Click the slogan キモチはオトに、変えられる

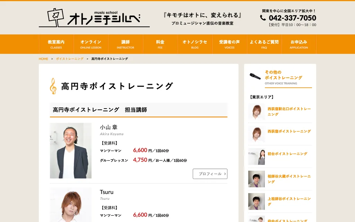(x=202, y=15)
